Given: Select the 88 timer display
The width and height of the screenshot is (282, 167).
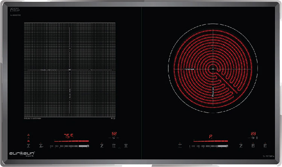Looking at the screenshot, I should pos(254,134).
